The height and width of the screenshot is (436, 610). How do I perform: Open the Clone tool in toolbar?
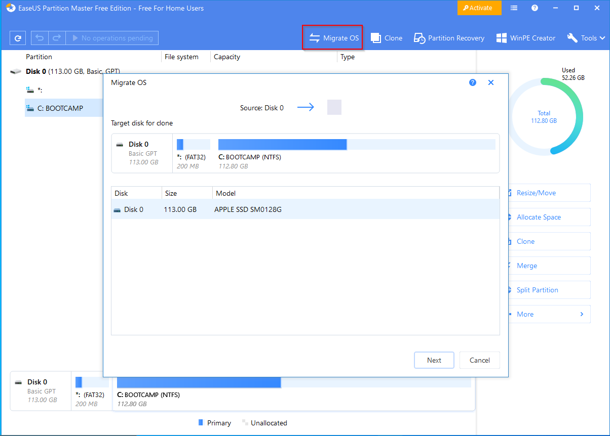[x=387, y=38]
